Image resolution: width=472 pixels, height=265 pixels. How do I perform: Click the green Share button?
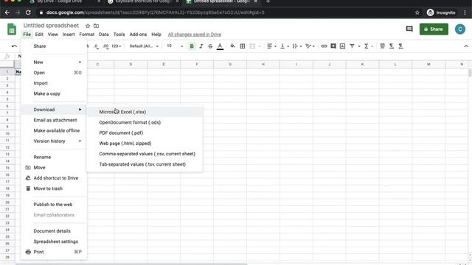pos(434,29)
